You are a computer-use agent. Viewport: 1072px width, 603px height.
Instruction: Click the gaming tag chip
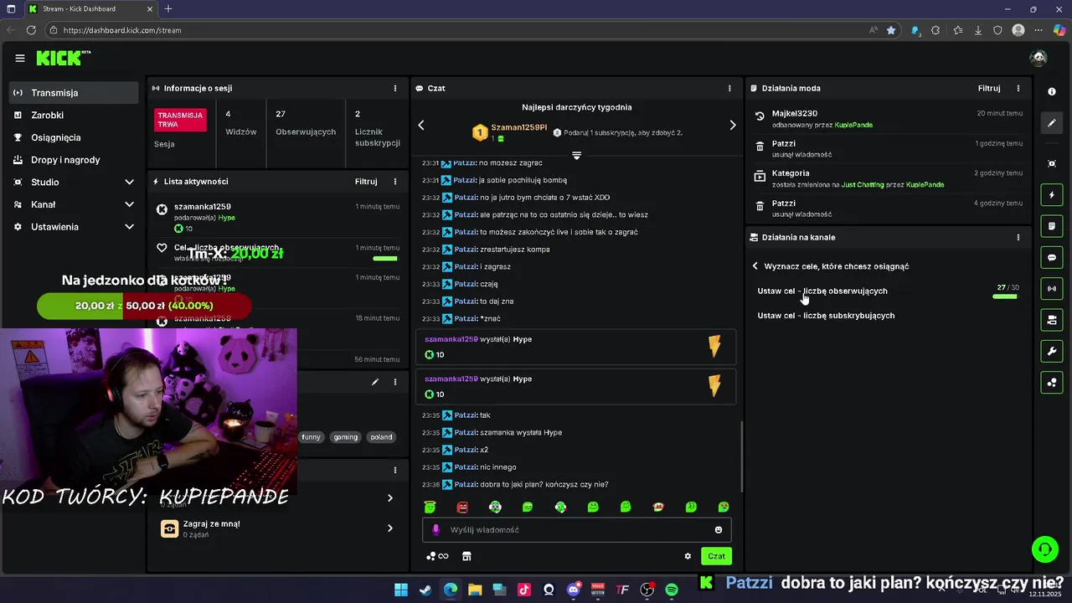[345, 437]
